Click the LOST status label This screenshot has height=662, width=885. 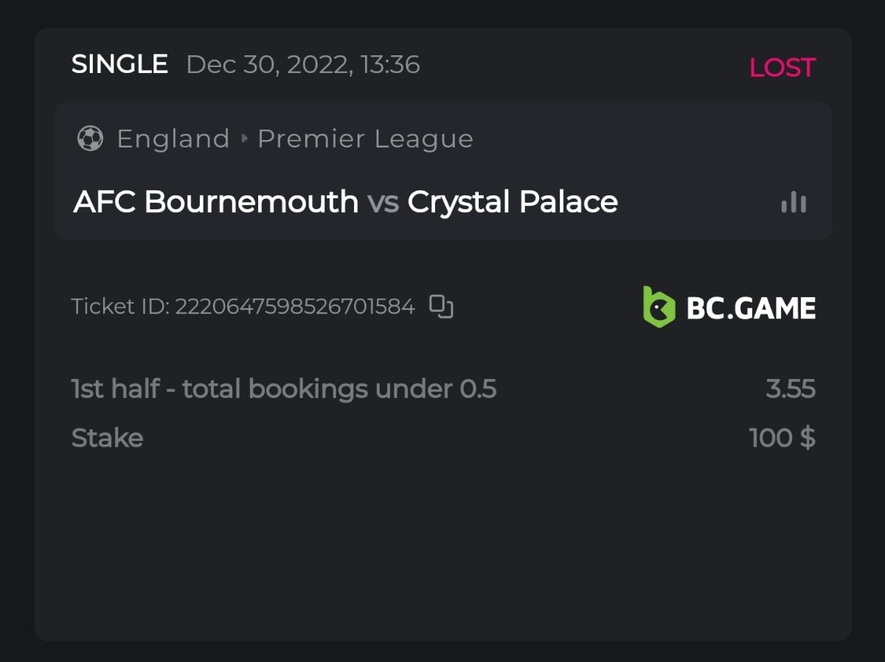782,68
